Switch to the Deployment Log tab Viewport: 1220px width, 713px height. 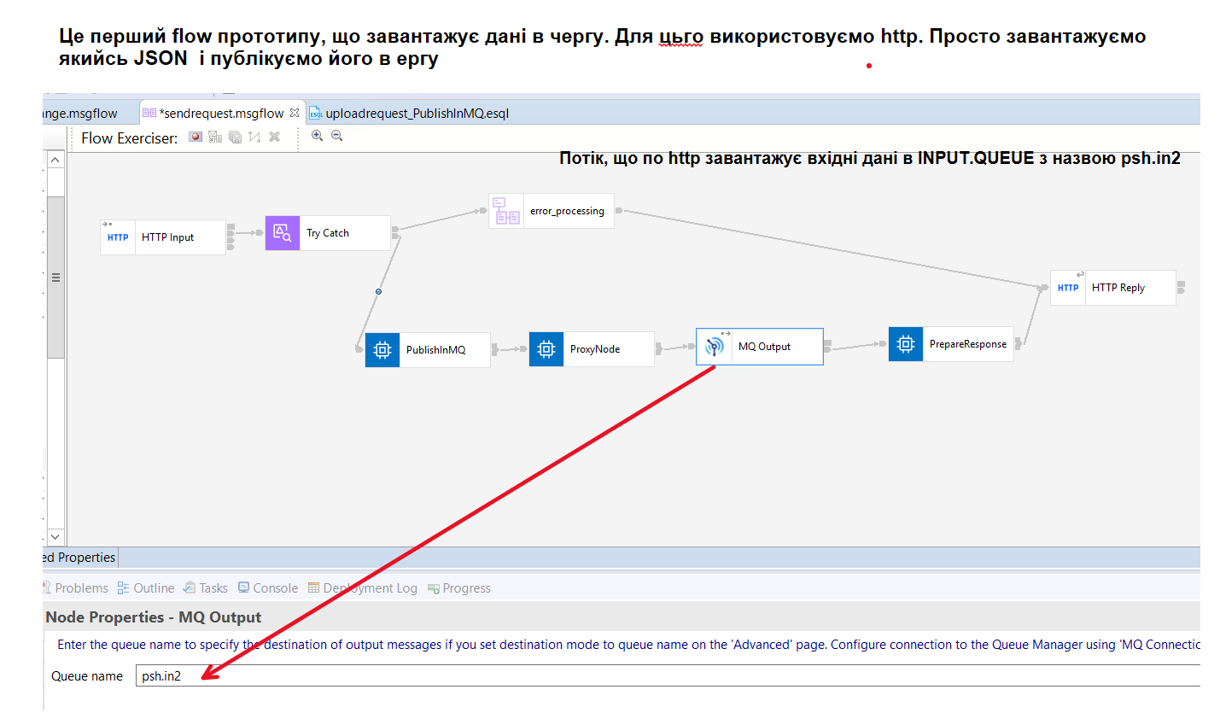(370, 587)
